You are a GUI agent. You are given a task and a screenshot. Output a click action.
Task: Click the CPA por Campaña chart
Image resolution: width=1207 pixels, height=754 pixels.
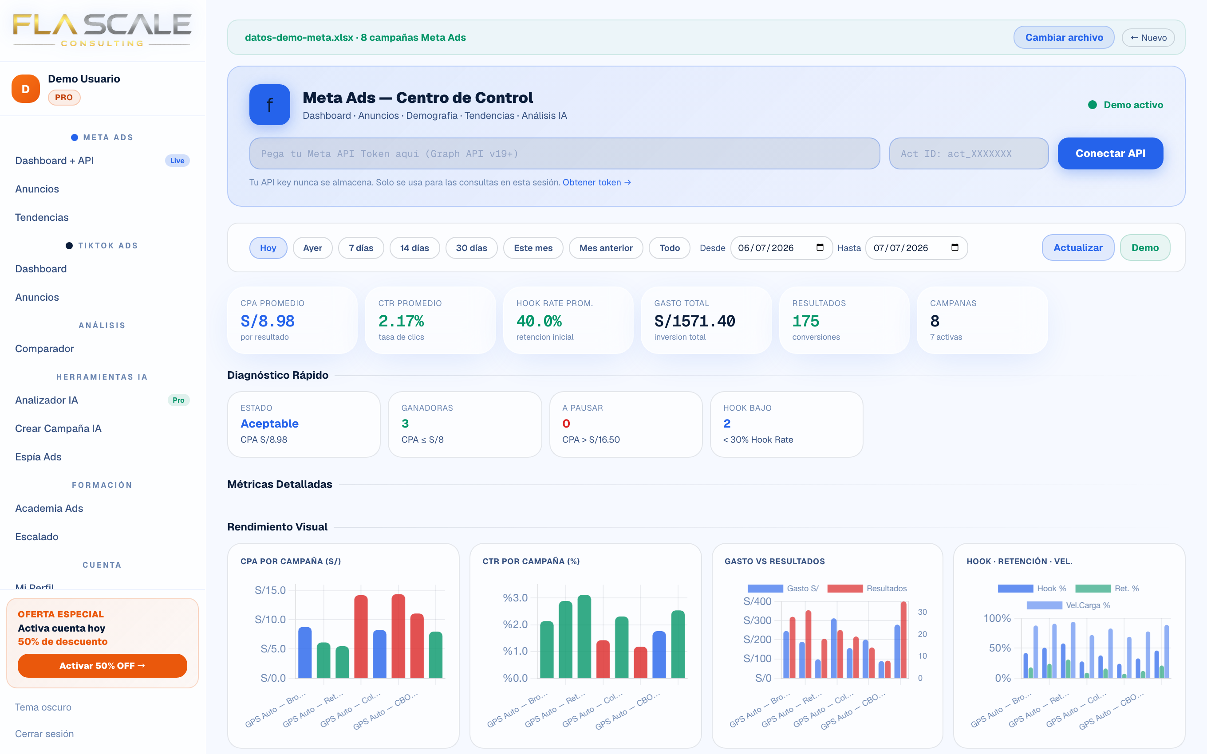coord(343,645)
